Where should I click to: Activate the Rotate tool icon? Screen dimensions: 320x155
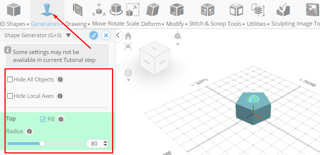point(116,10)
